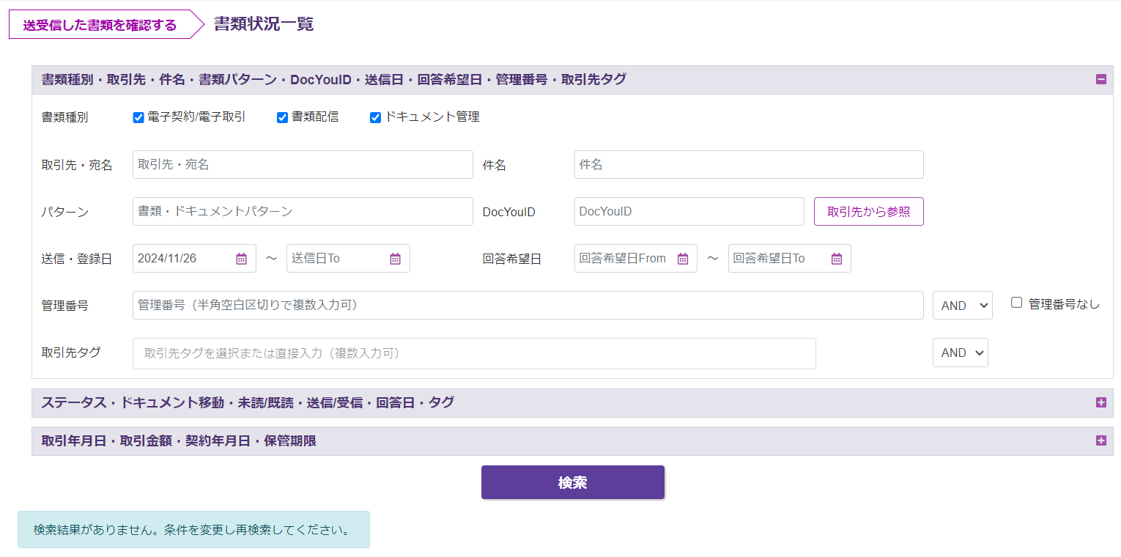The height and width of the screenshot is (557, 1121).
Task: Click the 取引先タグ tag input field
Action: click(x=473, y=353)
